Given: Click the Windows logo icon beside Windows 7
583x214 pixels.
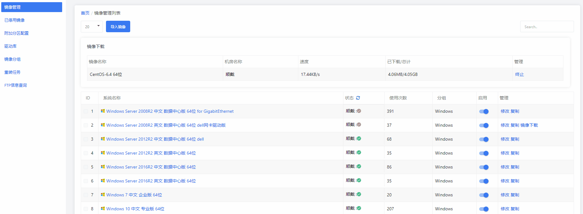Looking at the screenshot, I should point(103,194).
